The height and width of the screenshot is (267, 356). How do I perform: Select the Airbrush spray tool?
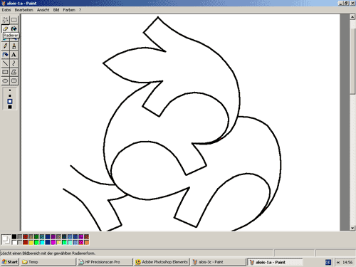pyautogui.click(x=5, y=55)
